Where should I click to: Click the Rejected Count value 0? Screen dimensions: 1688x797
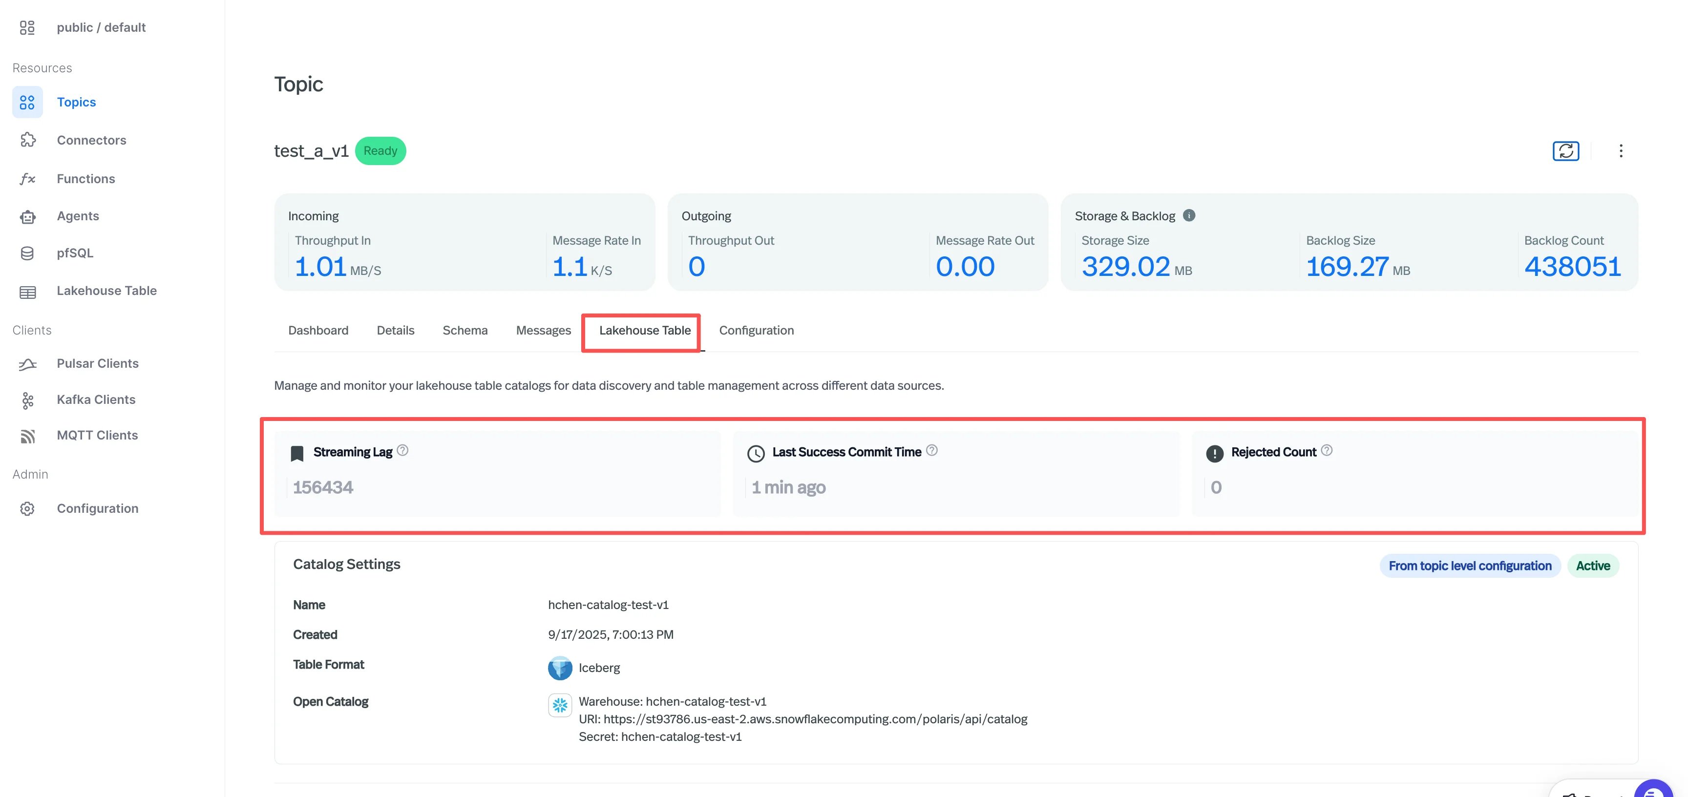click(x=1216, y=488)
